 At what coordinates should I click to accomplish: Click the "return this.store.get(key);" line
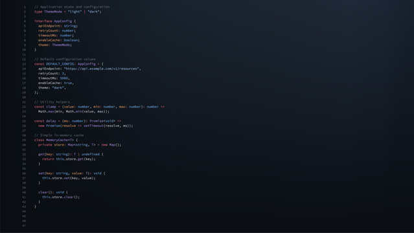[x=69, y=159]
